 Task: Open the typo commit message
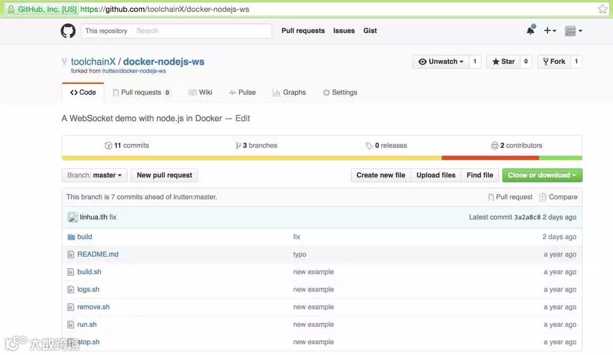299,255
